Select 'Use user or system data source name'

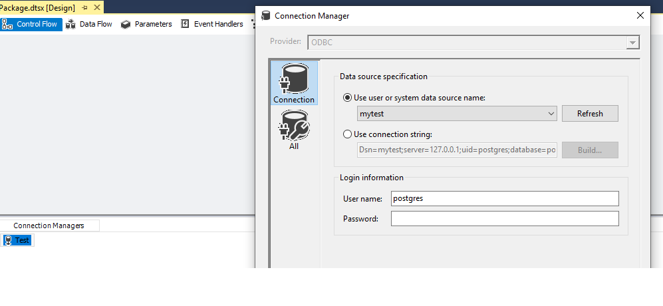point(348,98)
